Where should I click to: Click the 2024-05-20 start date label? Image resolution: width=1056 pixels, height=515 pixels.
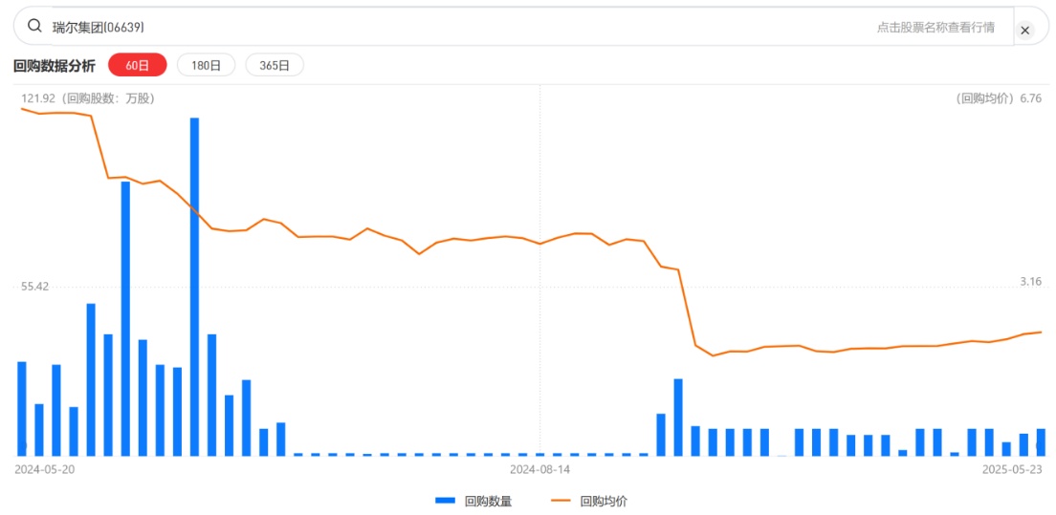click(x=45, y=469)
